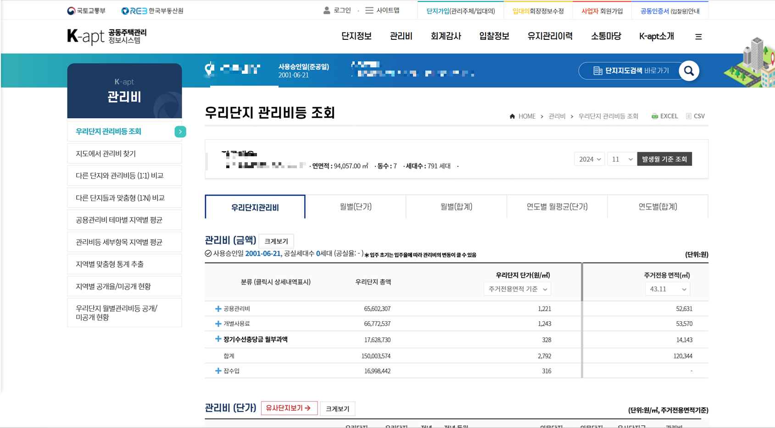Open the hamburger menu next to K-apt소개
The image size is (775, 428).
pos(698,36)
